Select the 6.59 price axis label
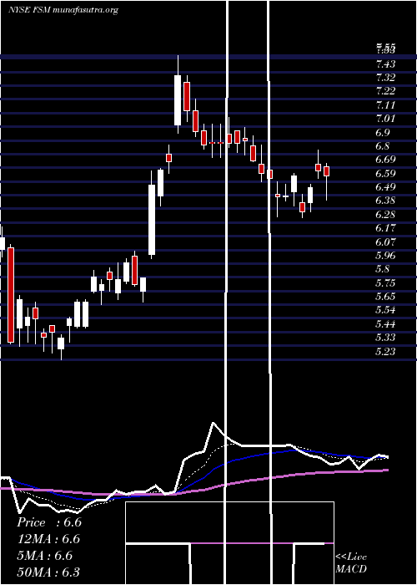The image size is (417, 585). pyautogui.click(x=385, y=174)
